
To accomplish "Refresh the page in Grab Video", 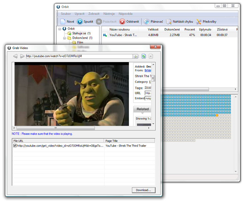I will tap(144, 56).
